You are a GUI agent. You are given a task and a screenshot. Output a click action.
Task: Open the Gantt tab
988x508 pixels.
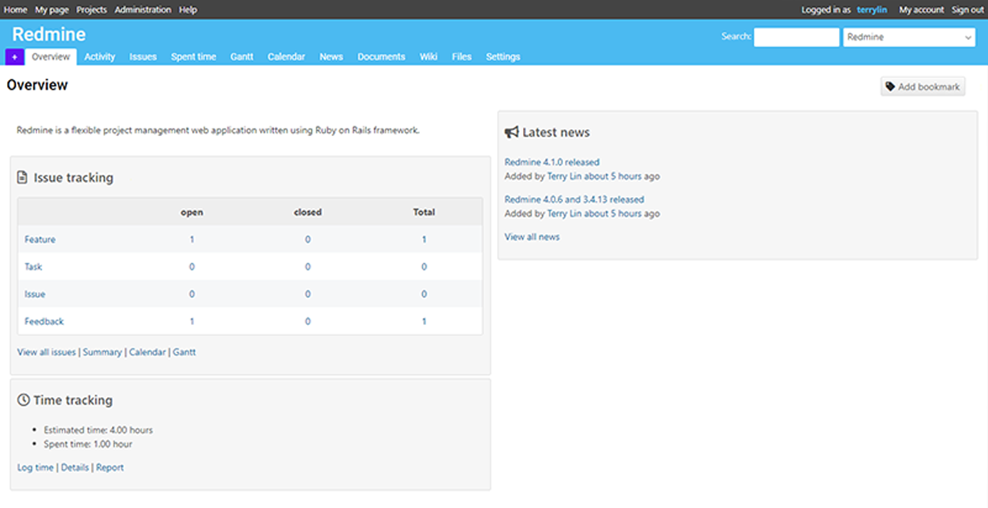[x=242, y=57]
